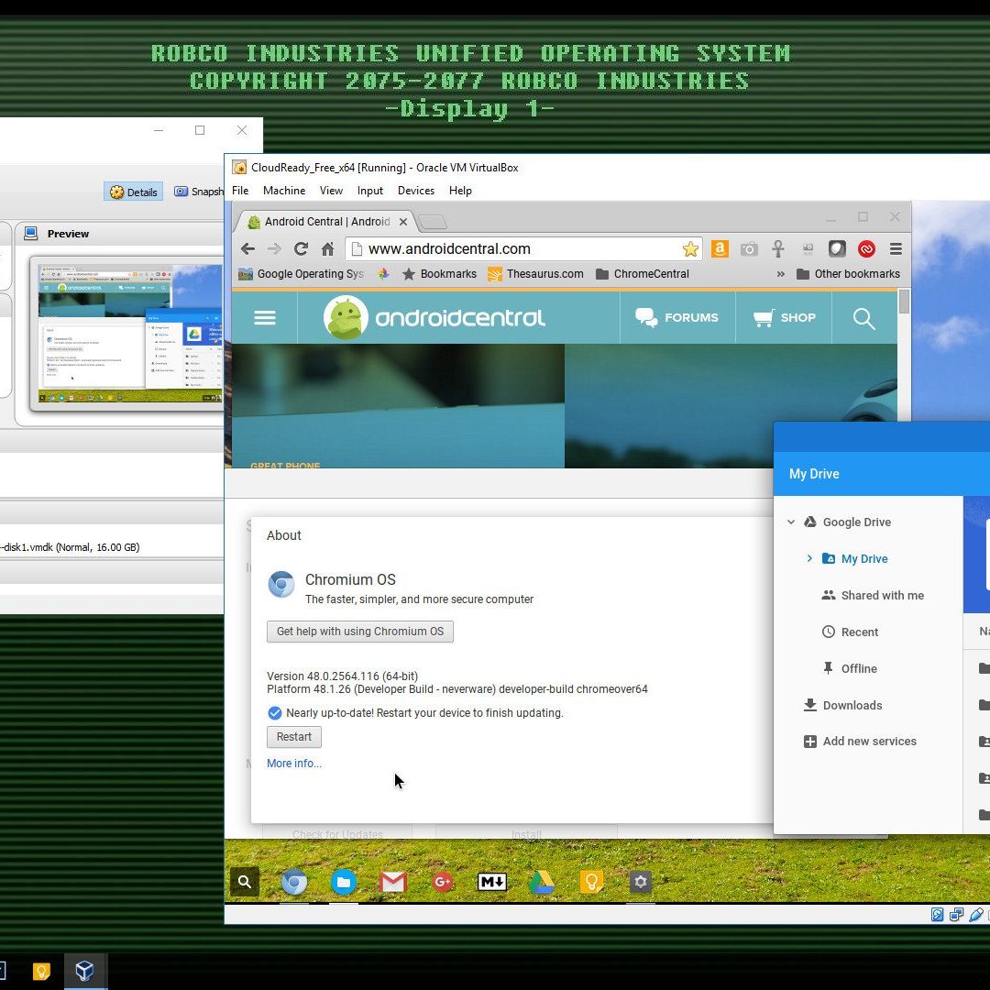
Task: Open the ChromeCentral bookmarks folder
Action: point(642,274)
